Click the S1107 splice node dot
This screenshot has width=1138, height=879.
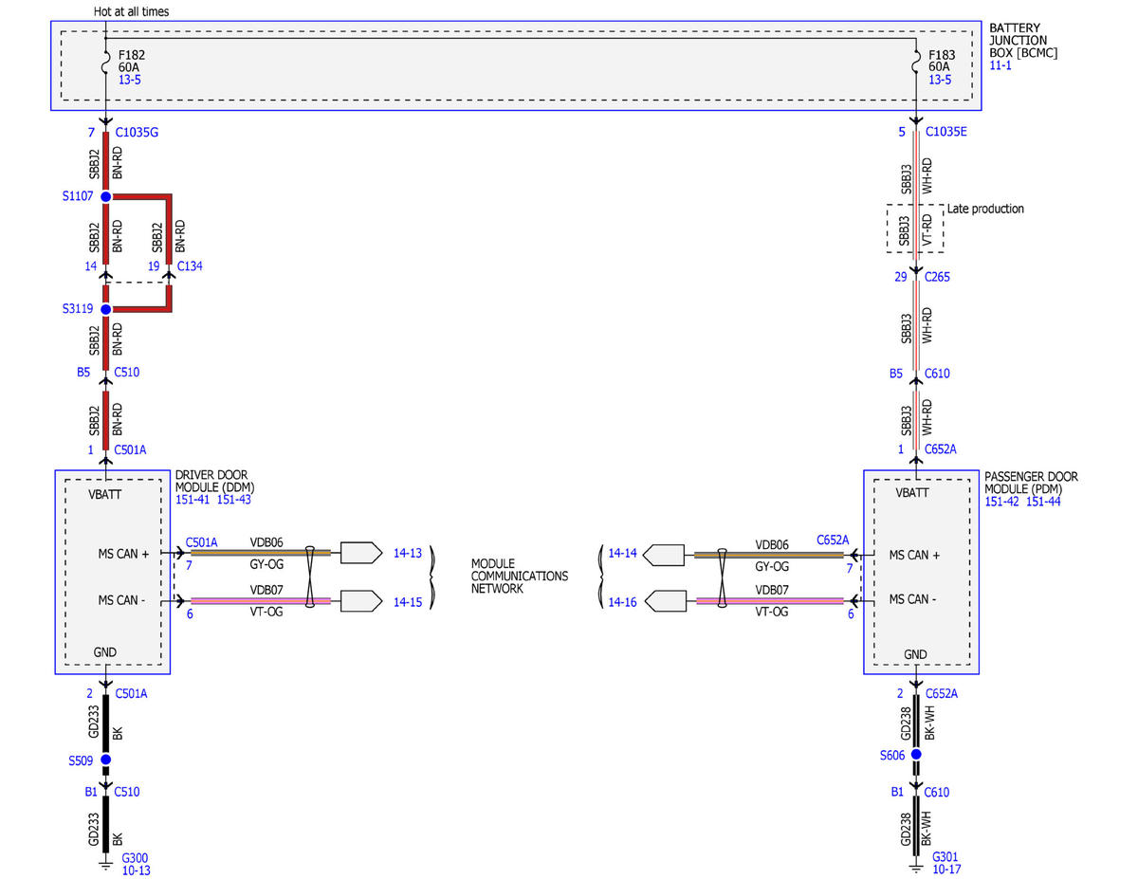(106, 197)
